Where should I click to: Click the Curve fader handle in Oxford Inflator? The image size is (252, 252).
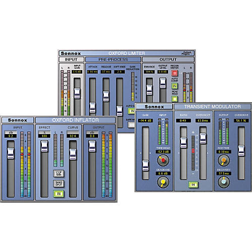(73, 154)
